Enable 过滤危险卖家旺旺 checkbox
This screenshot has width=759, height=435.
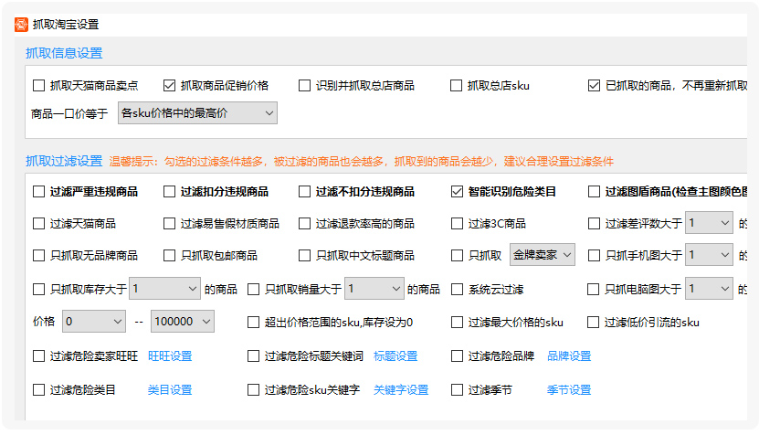coord(38,356)
